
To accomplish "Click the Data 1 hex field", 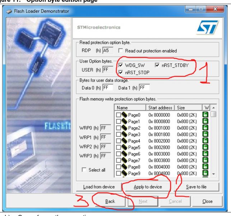I will point(144,87).
